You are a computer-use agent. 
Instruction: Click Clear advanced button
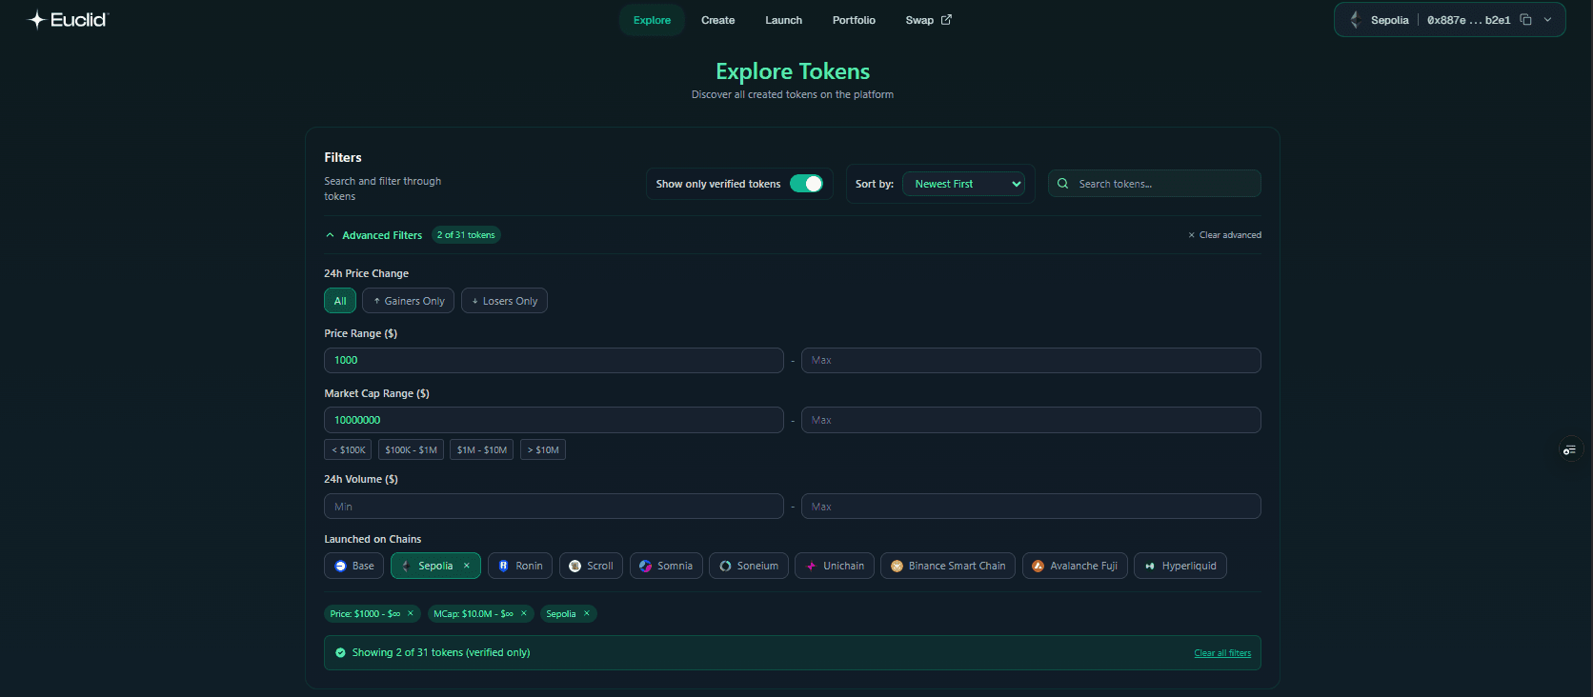click(x=1224, y=235)
